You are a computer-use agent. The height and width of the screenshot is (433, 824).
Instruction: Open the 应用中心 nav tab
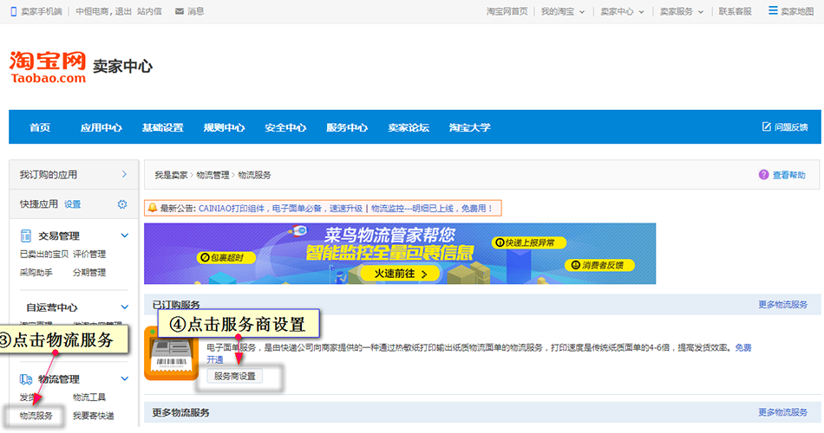101,127
